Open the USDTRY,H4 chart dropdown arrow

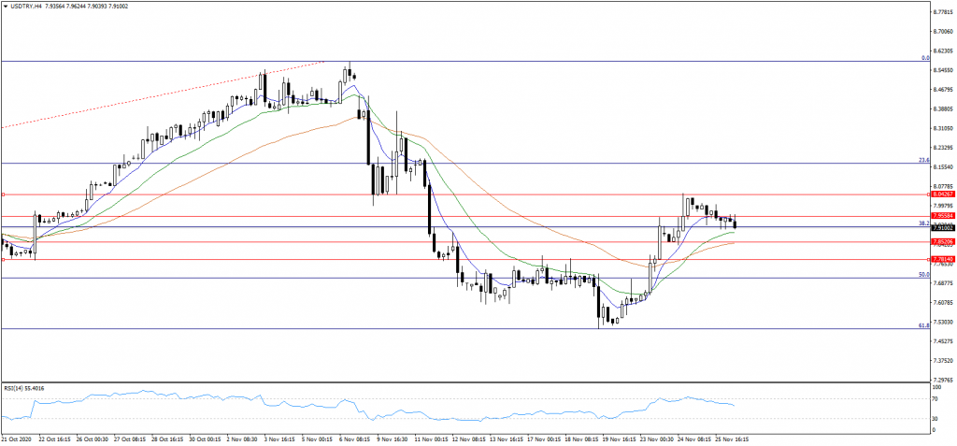[x=7, y=5]
